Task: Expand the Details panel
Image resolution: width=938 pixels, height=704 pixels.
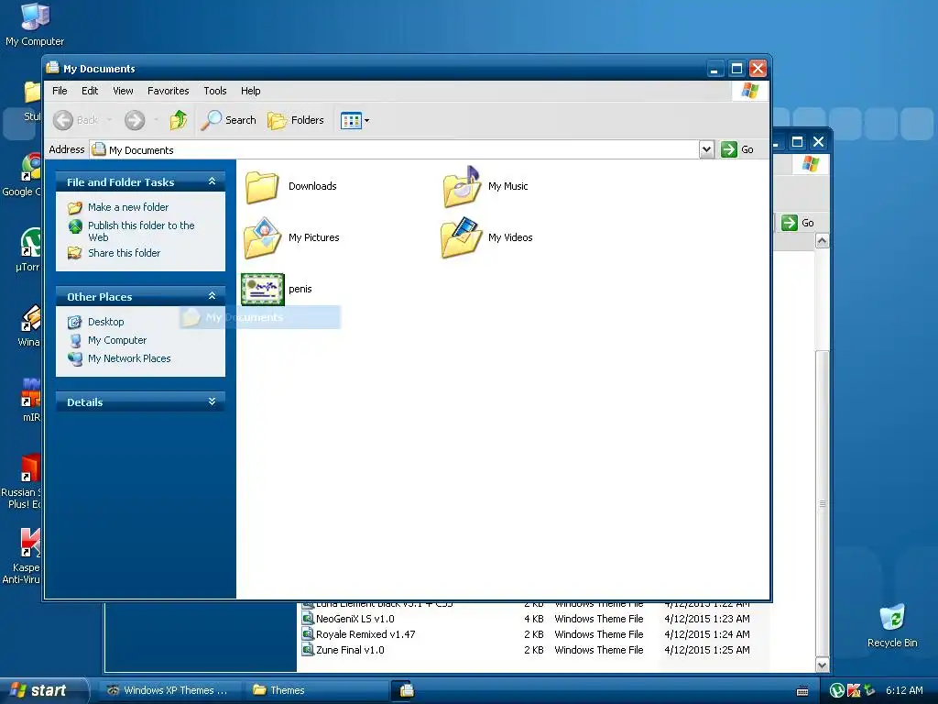Action: pos(212,401)
